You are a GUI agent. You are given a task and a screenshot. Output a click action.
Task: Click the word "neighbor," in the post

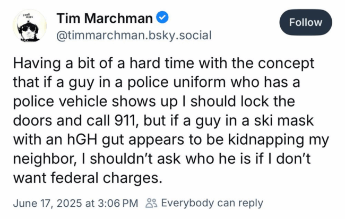tap(45, 159)
